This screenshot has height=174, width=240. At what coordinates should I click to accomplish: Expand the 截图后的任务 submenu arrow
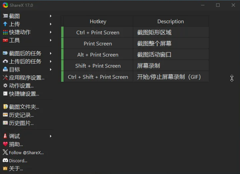click(x=51, y=53)
